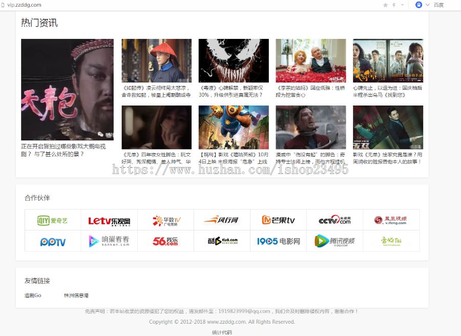Screen dimensions: 461x336
Task: Open the 《李茶的姑妈》回应低雅 headline
Action: 310,91
